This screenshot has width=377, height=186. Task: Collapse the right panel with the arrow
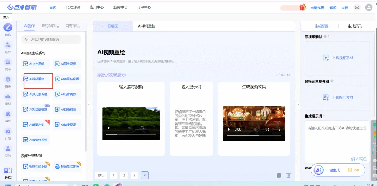point(298,105)
